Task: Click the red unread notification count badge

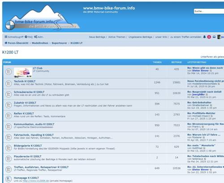Action: [209, 37]
